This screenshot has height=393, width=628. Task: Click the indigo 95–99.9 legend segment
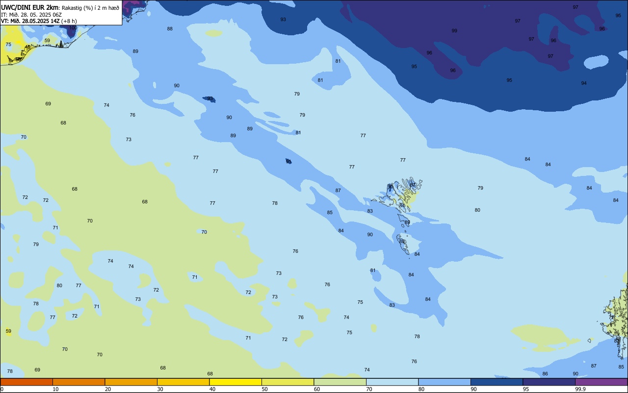(549, 382)
